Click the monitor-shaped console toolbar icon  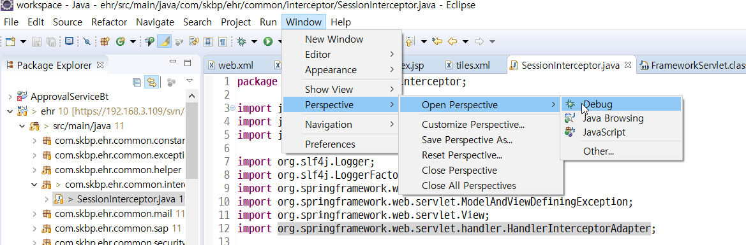(70, 41)
